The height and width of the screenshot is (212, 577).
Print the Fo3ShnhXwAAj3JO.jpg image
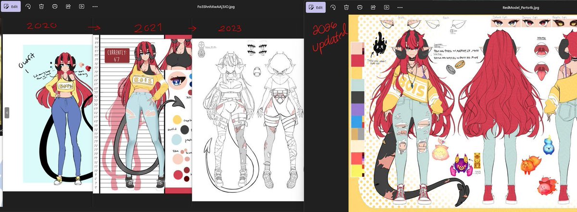pos(55,7)
